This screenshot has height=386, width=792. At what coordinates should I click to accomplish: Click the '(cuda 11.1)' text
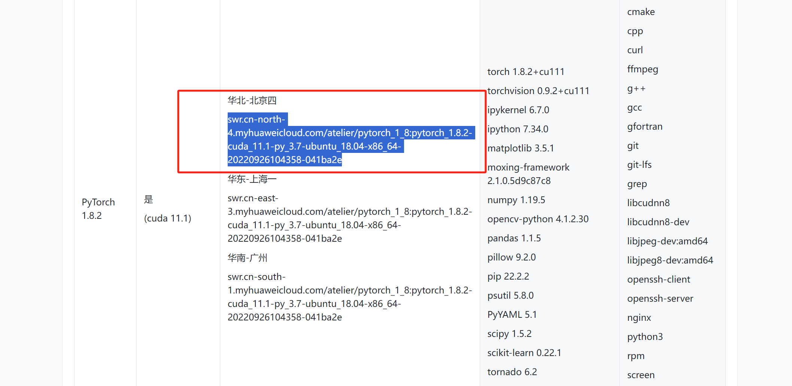[x=167, y=218]
